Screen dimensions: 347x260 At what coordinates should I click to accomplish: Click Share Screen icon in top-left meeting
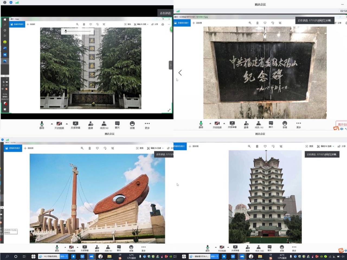[75, 124]
